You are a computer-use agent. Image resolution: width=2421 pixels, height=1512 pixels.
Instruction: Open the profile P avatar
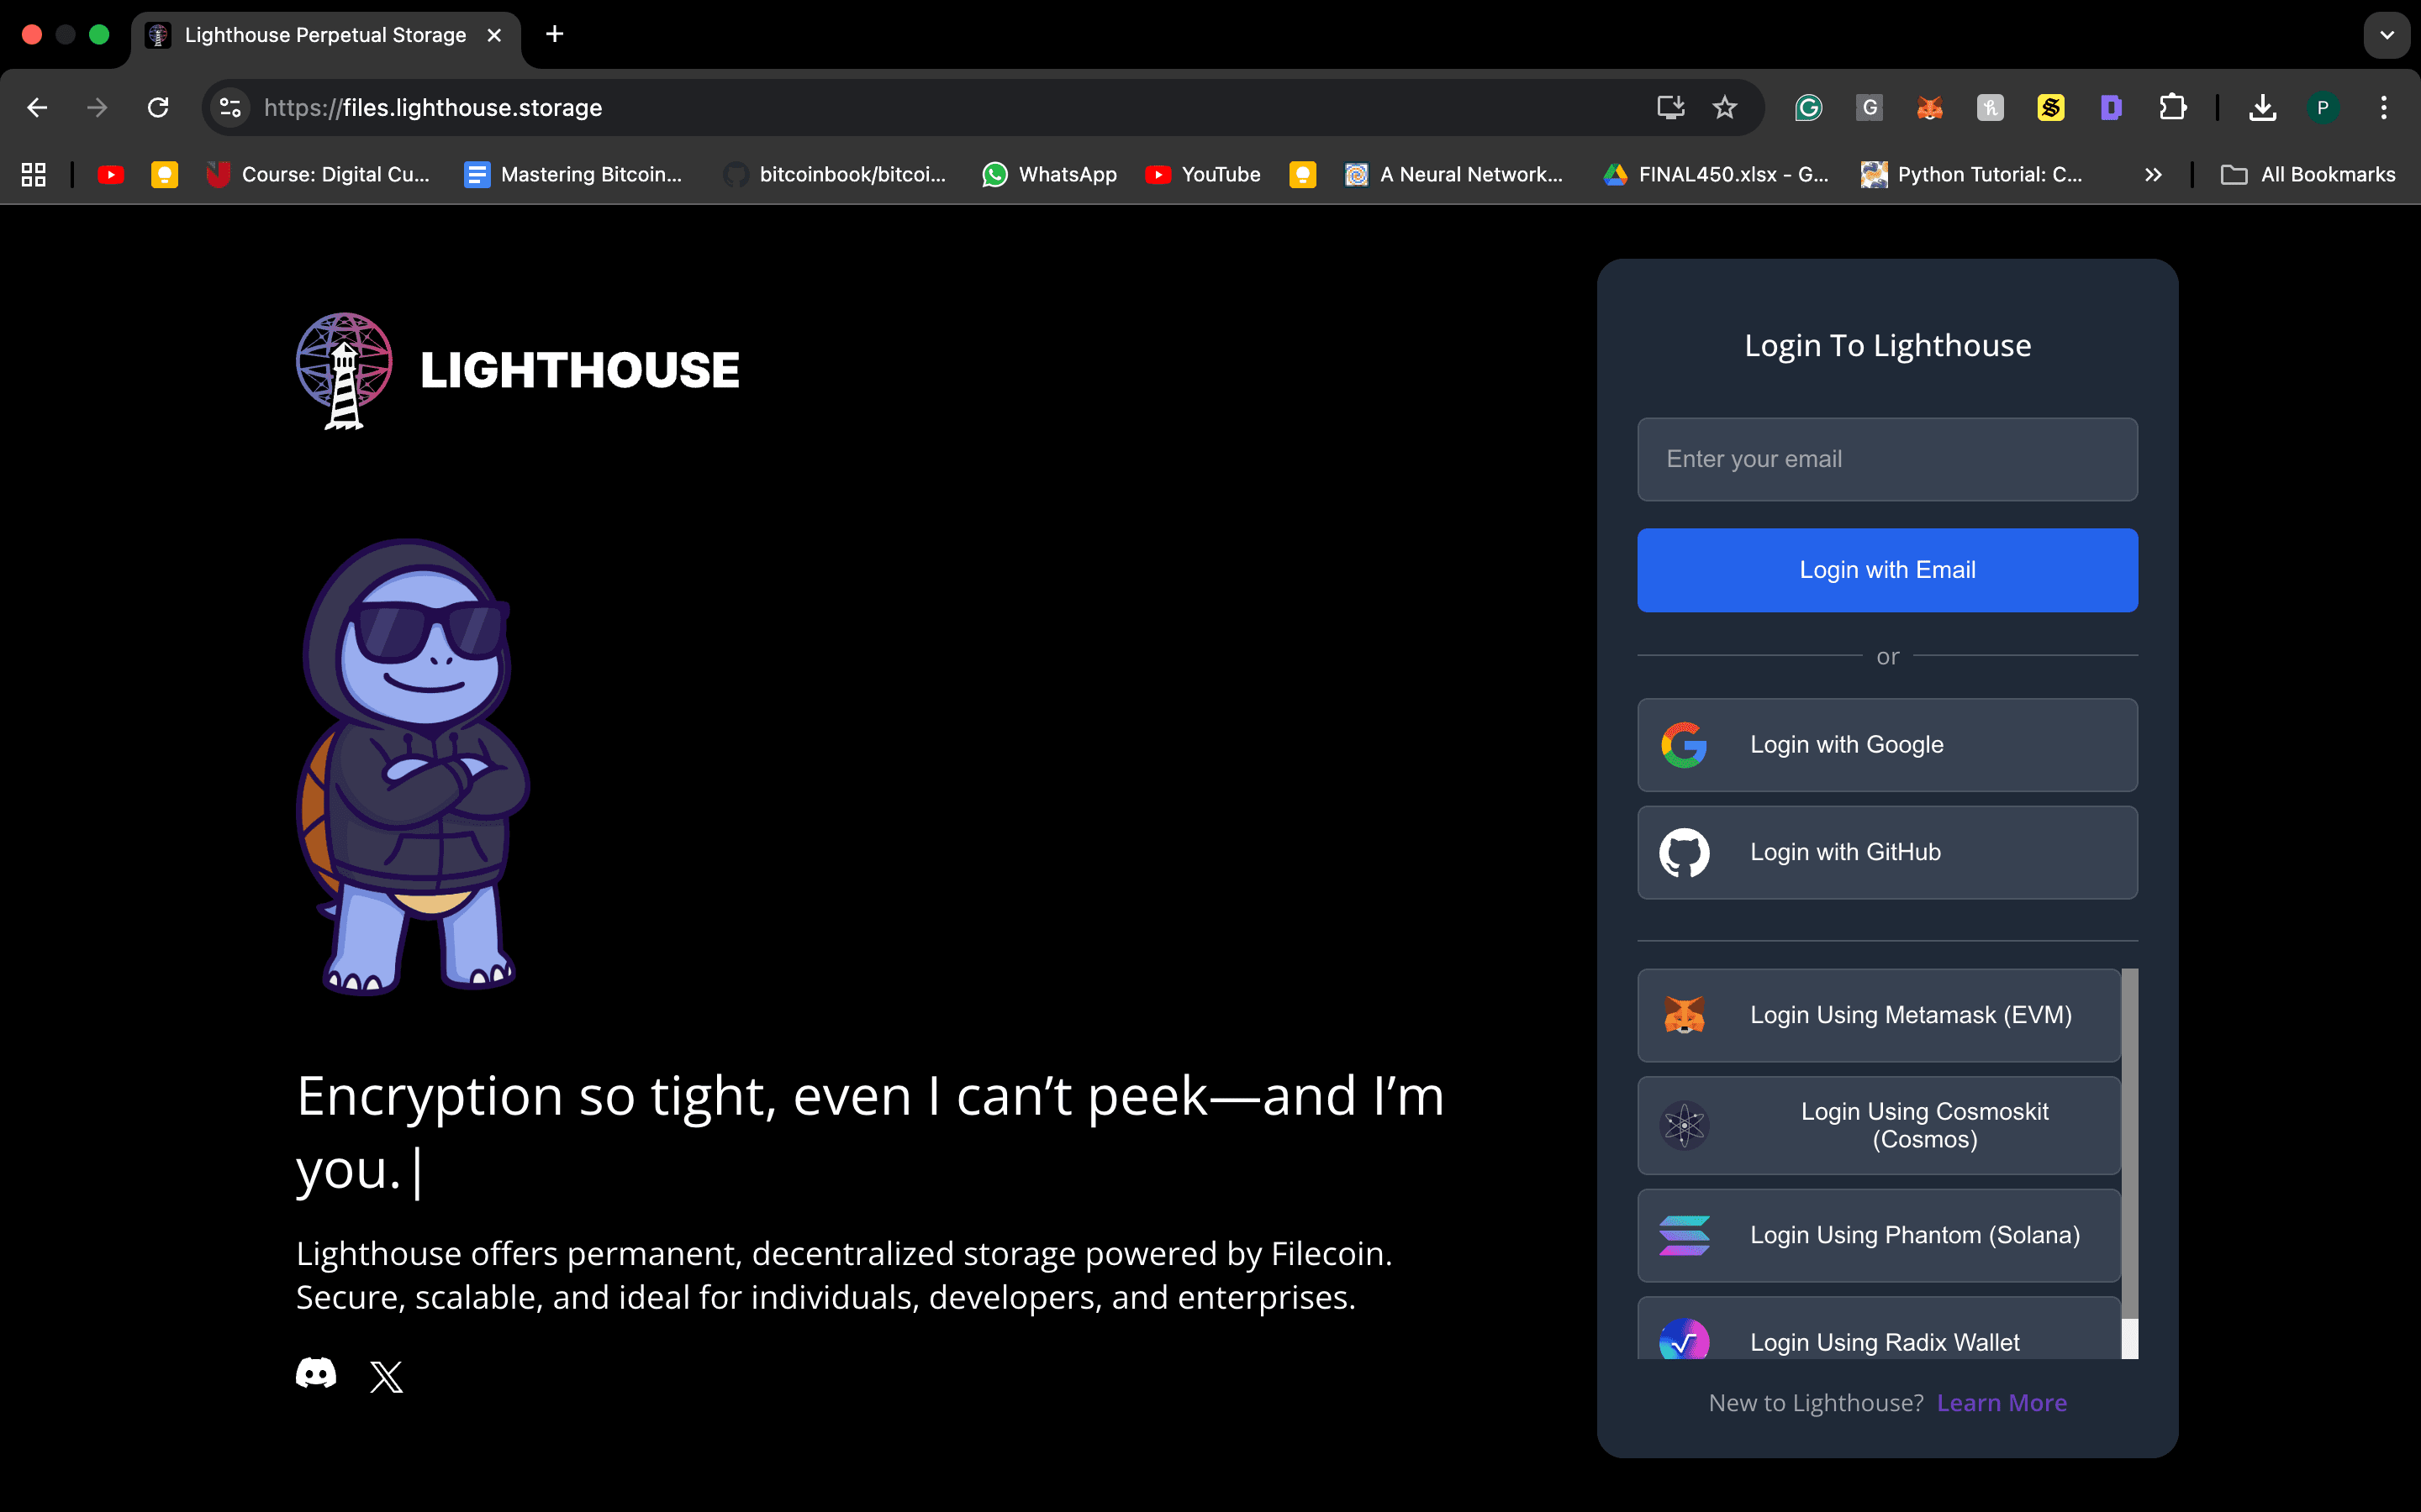pos(2323,108)
